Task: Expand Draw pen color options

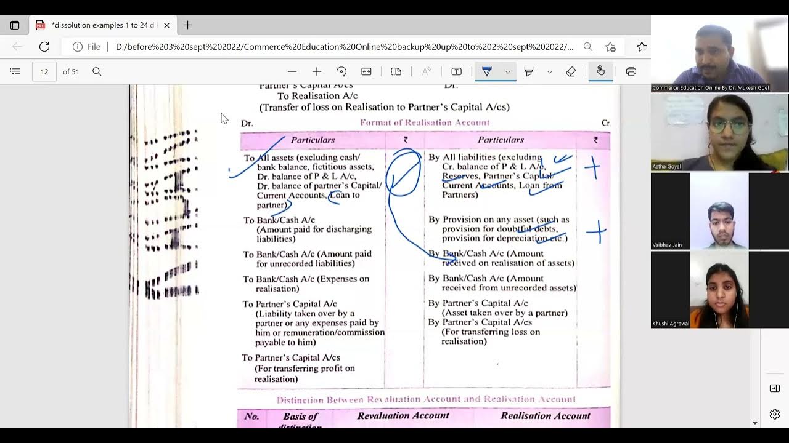Action: pos(507,71)
